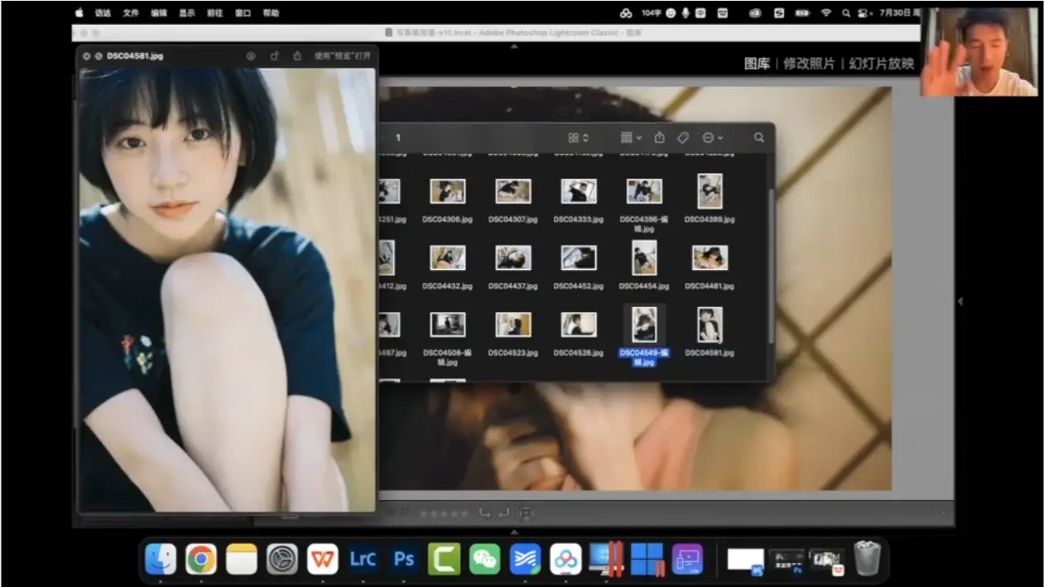
Task: Launch Photoshop from the Dock
Action: pyautogui.click(x=404, y=560)
